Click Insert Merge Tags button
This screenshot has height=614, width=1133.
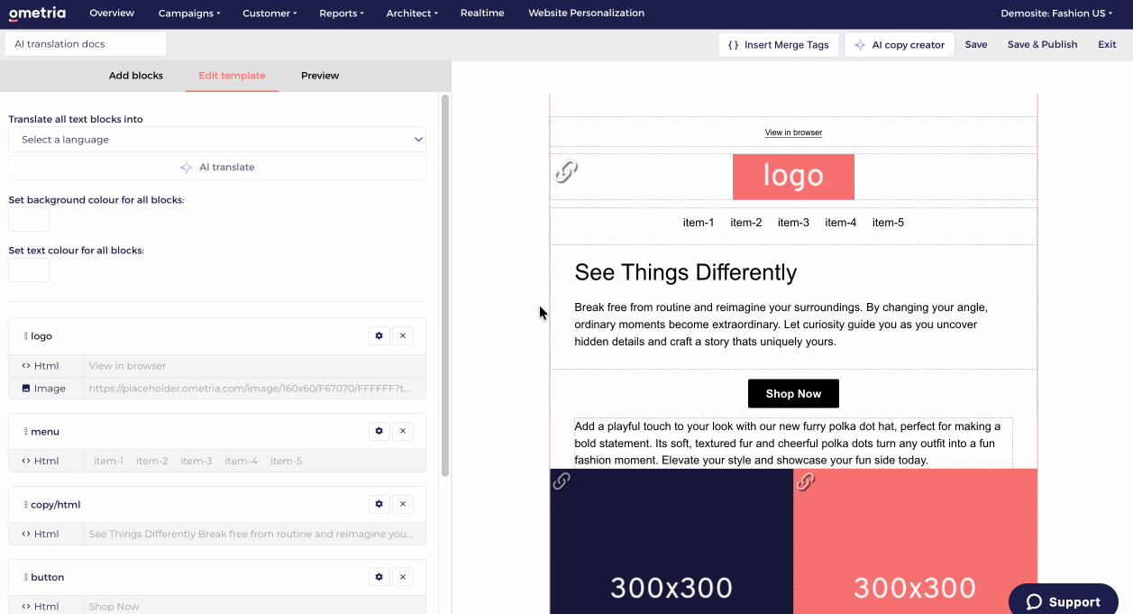tap(779, 45)
